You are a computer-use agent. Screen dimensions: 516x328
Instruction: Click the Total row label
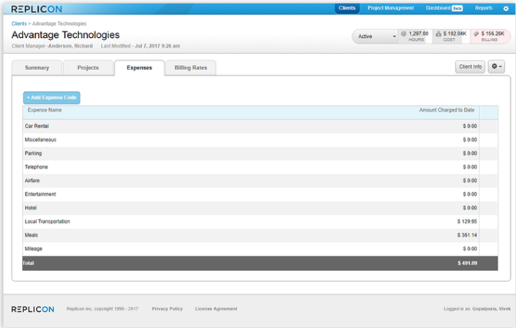pyautogui.click(x=29, y=263)
